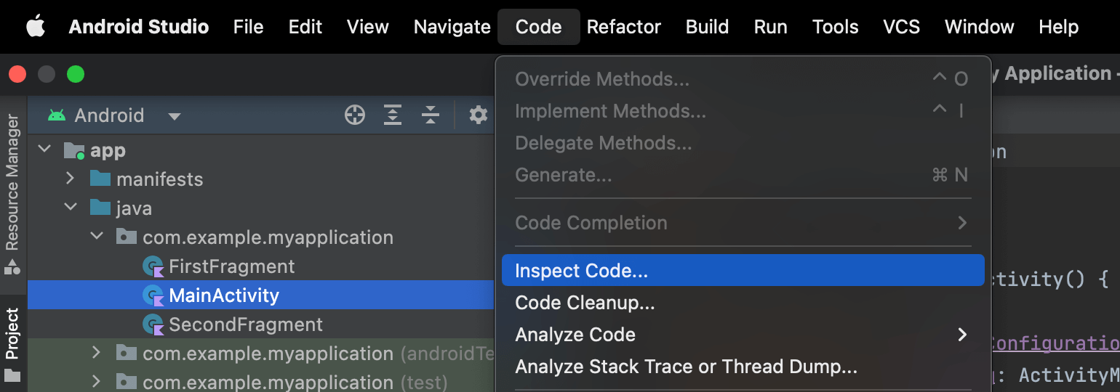1120x392 pixels.
Task: Click the app module folder icon
Action: coord(74,150)
